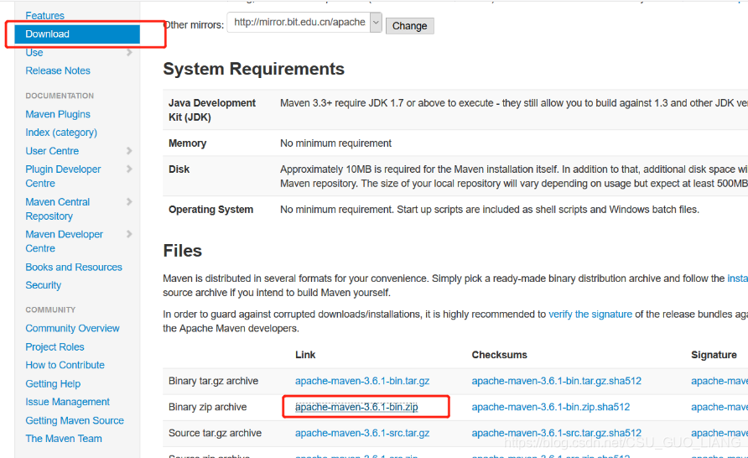Viewport: 748px width, 458px height.
Task: Select the DOCUMENTATION sidebar heading
Action: [60, 96]
